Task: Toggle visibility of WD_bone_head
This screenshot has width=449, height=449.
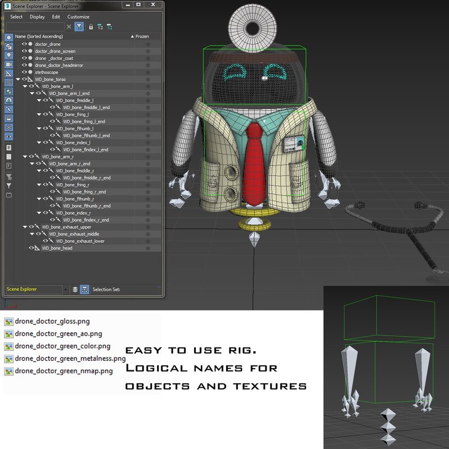Action: pyautogui.click(x=31, y=248)
